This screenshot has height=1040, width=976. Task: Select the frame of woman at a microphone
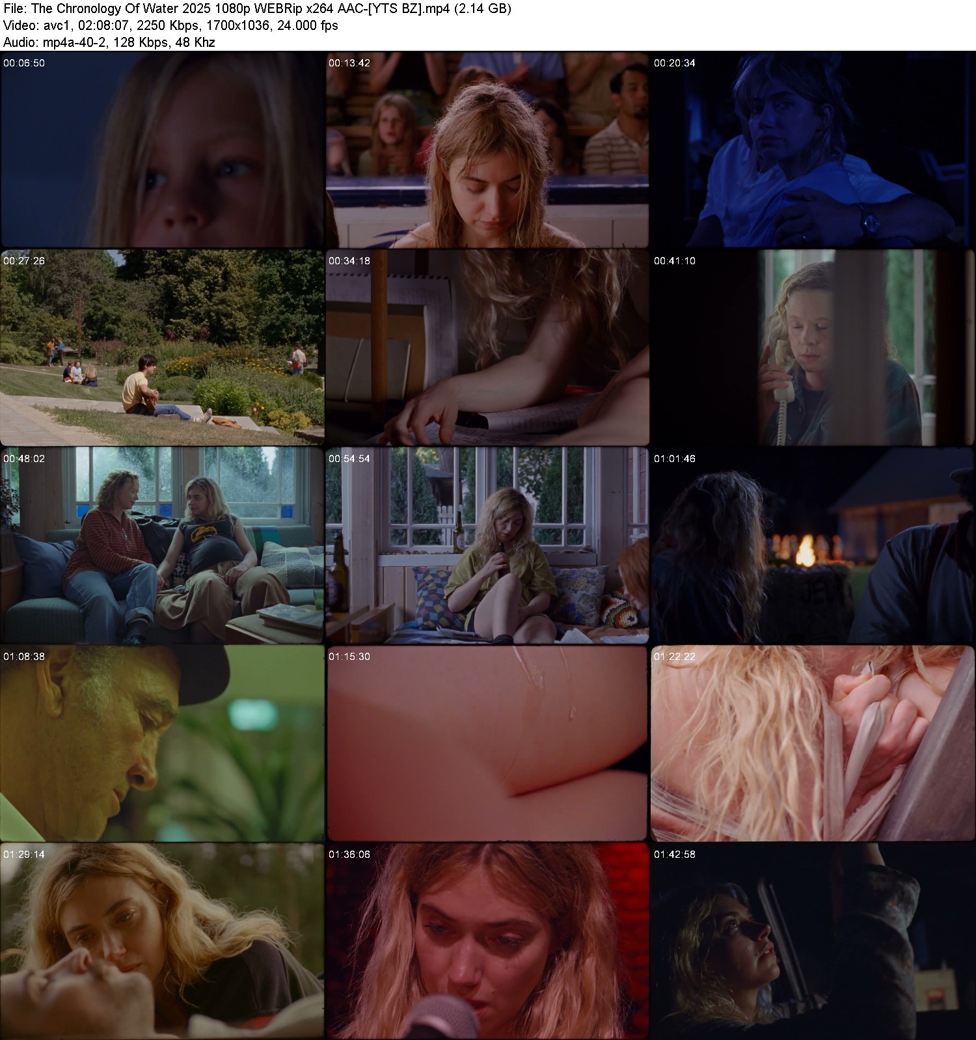point(487,941)
